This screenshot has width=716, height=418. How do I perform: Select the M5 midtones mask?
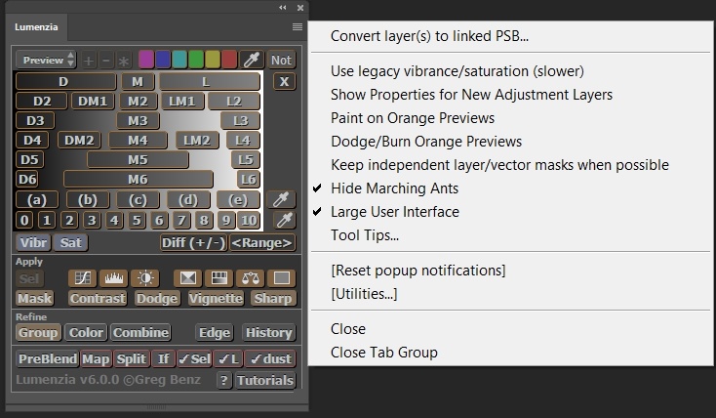138,159
